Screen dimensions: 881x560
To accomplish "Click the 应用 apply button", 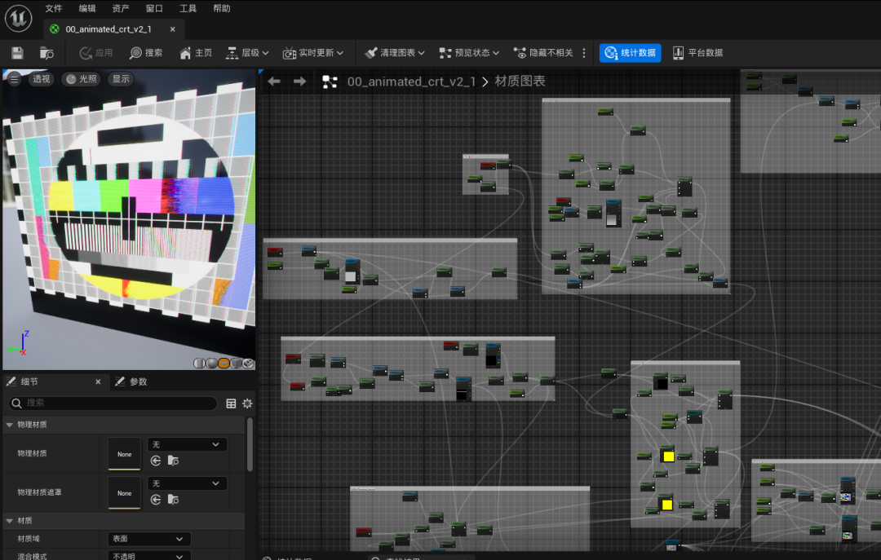I will point(96,53).
